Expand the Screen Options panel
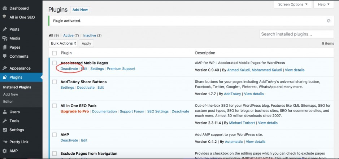This screenshot has width=339, height=159. pos(293,4)
